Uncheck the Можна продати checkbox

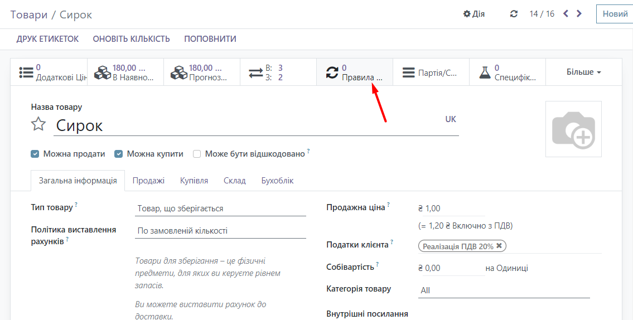(x=35, y=154)
